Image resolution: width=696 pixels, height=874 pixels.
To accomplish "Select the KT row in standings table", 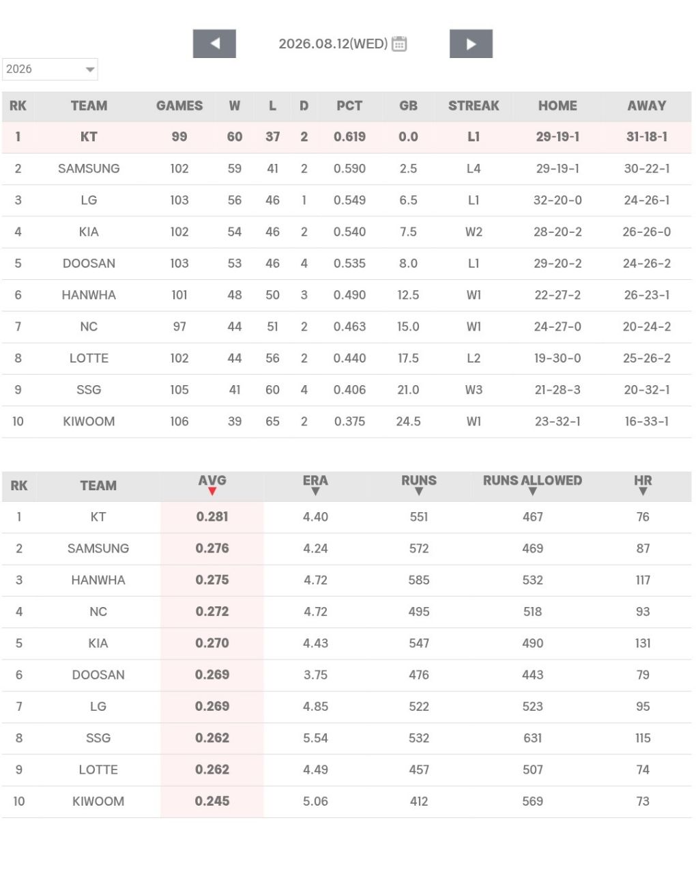I will [347, 137].
